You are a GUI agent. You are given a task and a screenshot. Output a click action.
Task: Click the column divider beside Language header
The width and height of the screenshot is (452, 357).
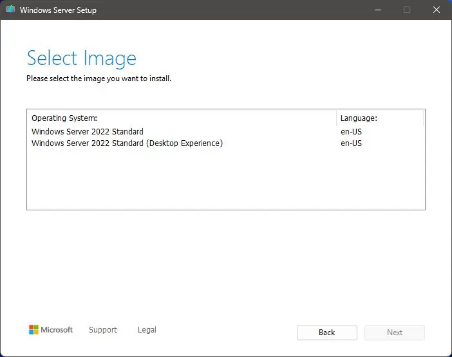[336, 118]
